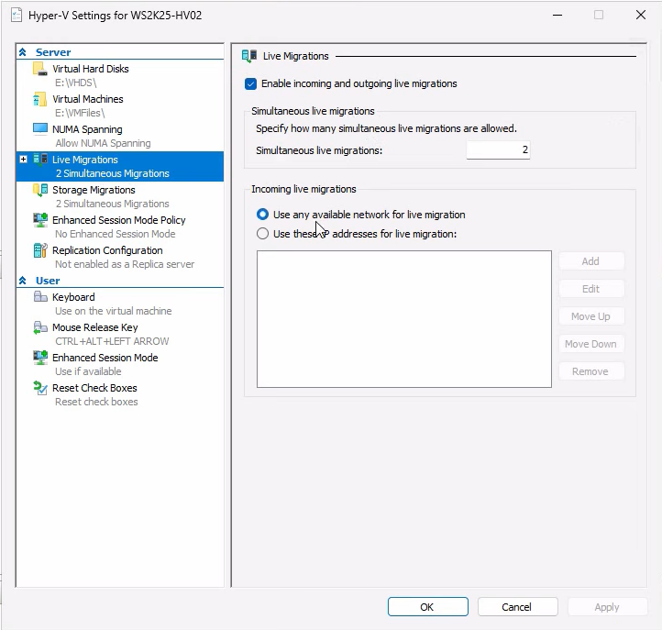Click the Move Up button
The height and width of the screenshot is (630, 662).
coord(591,316)
